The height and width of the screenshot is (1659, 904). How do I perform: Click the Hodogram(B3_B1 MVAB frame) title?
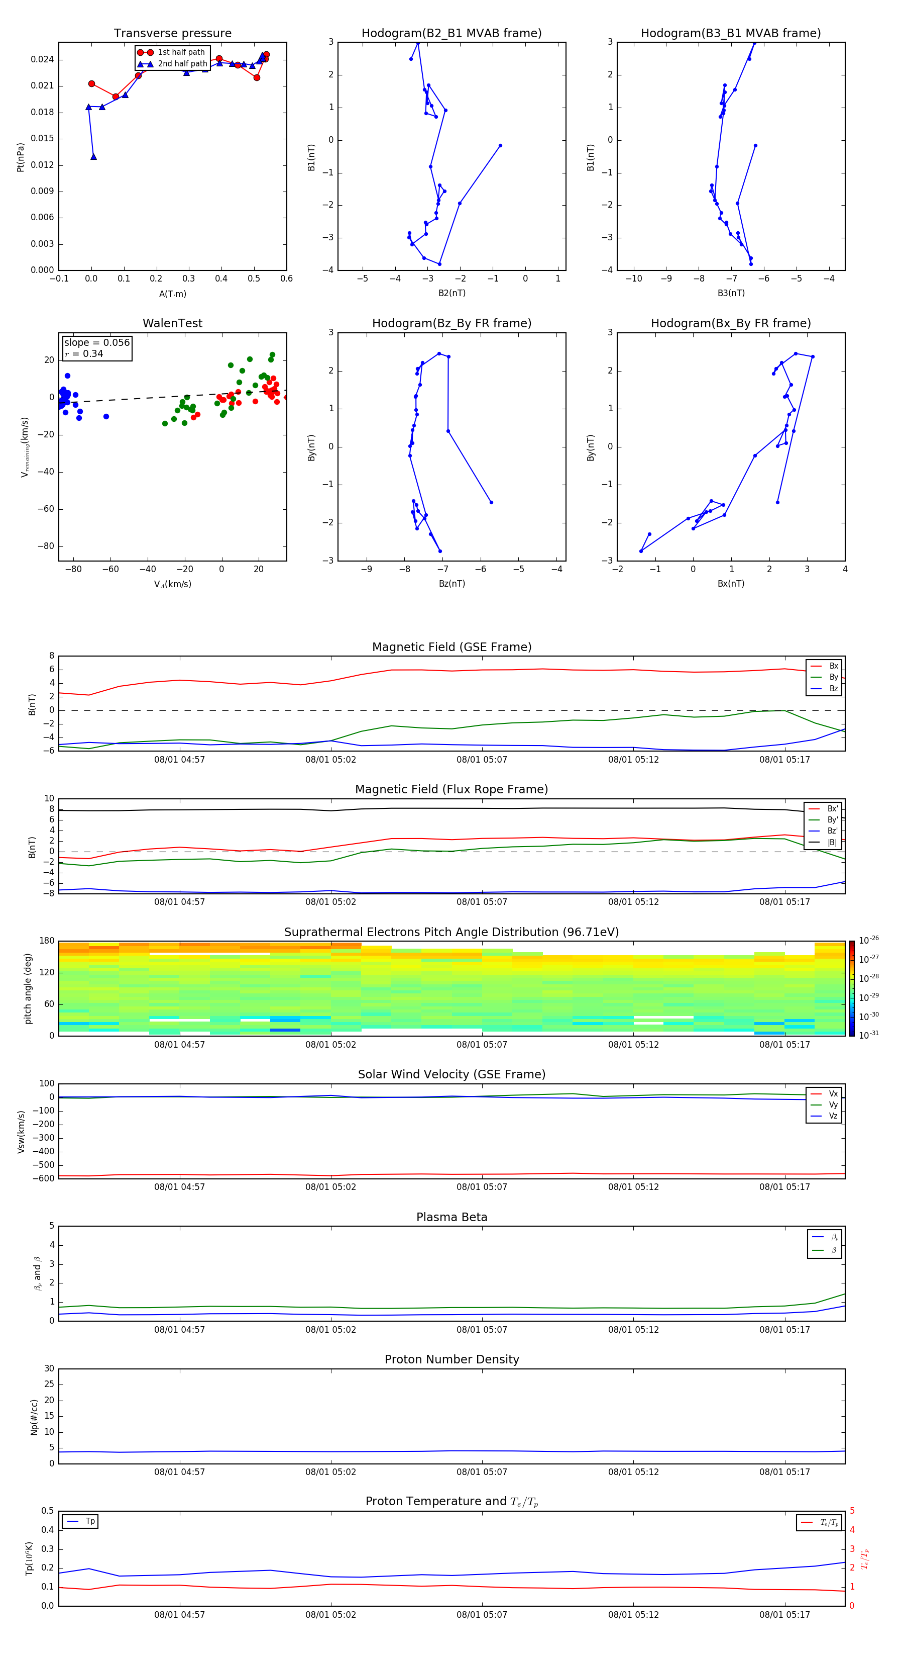pyautogui.click(x=731, y=33)
